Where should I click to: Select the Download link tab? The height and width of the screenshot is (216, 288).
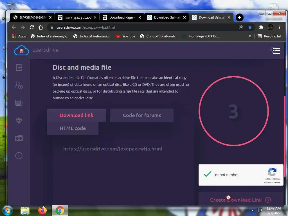76,115
